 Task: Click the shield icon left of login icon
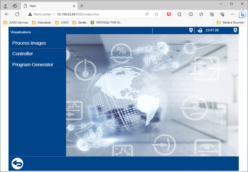[x=191, y=30]
